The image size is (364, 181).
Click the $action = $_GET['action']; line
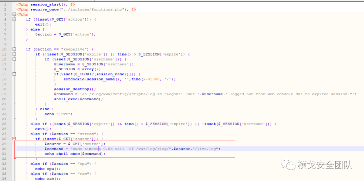[x=65, y=34]
